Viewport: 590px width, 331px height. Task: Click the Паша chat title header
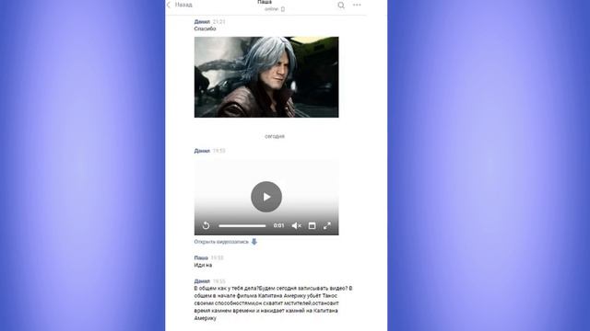click(265, 2)
